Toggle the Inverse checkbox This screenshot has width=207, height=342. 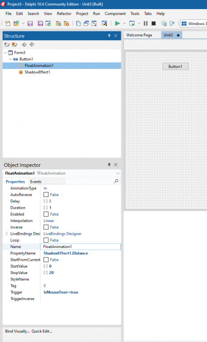pyautogui.click(x=46, y=227)
